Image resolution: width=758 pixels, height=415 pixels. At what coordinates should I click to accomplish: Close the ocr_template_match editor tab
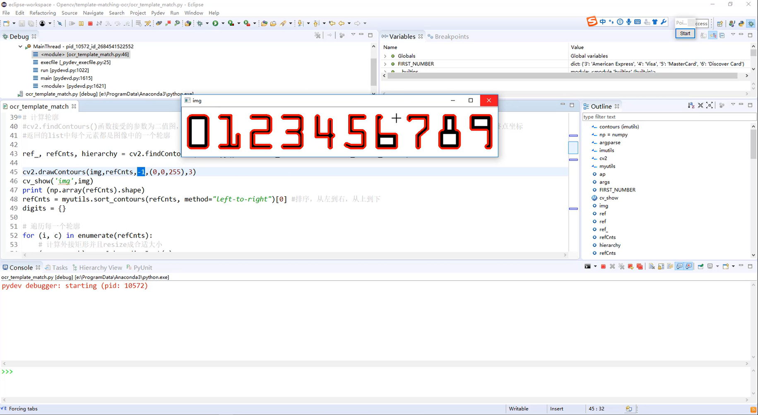point(74,106)
